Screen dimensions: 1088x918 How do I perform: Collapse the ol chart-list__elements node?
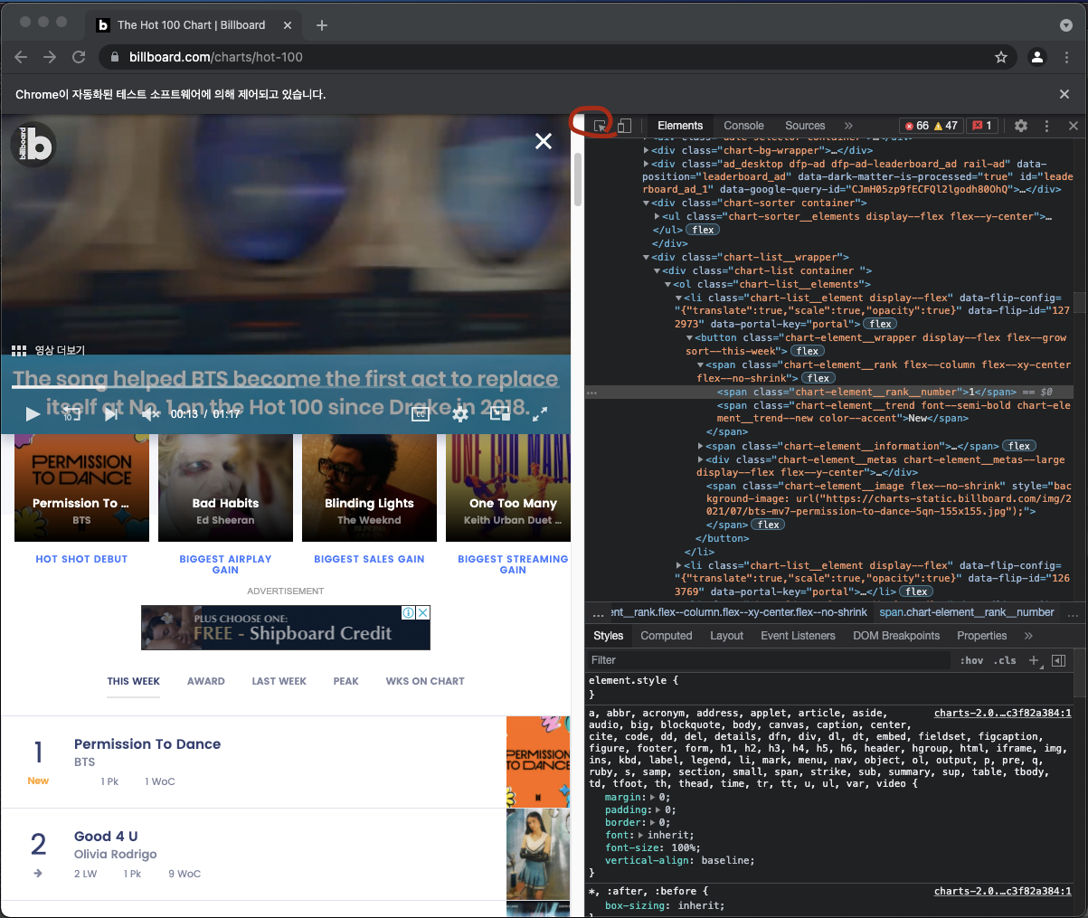(x=667, y=284)
